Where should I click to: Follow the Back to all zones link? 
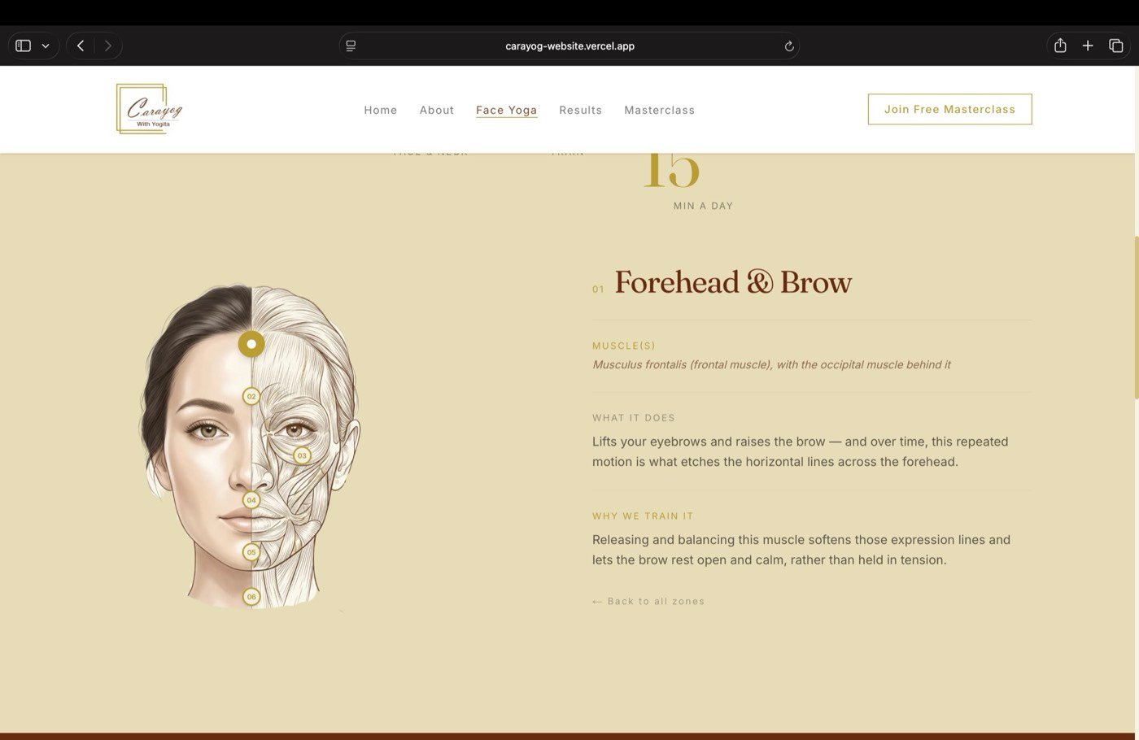(x=648, y=602)
